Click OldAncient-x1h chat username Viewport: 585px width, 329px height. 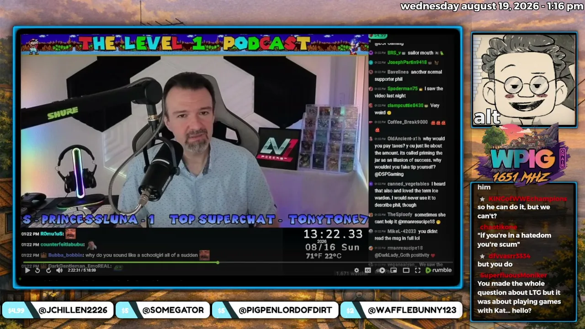(x=404, y=139)
